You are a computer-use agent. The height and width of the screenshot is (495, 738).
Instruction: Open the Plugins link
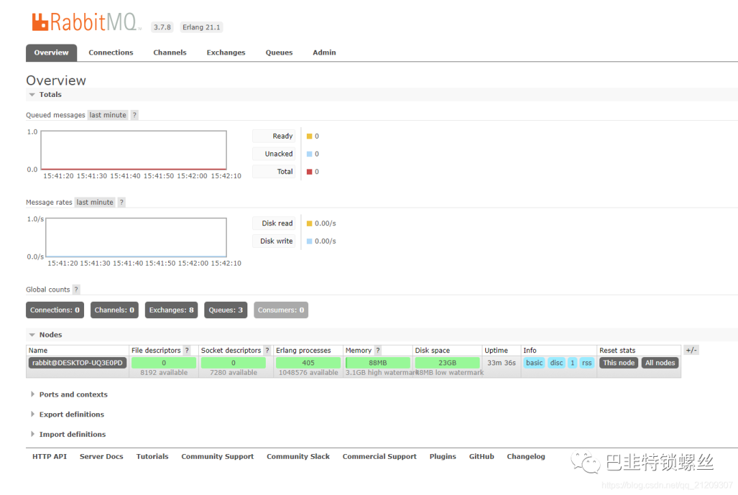[442, 457]
